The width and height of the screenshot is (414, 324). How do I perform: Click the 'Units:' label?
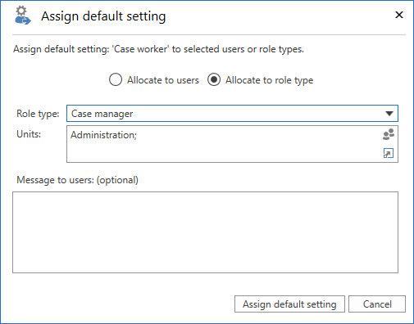click(29, 134)
